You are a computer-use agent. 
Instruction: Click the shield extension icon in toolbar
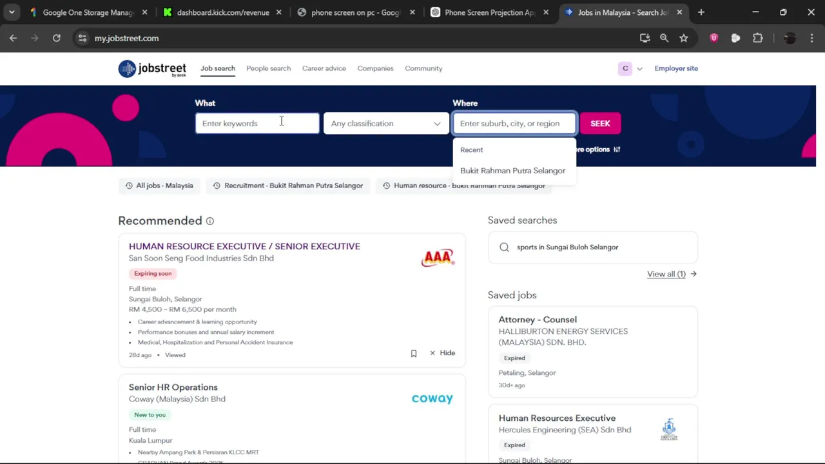coord(713,38)
